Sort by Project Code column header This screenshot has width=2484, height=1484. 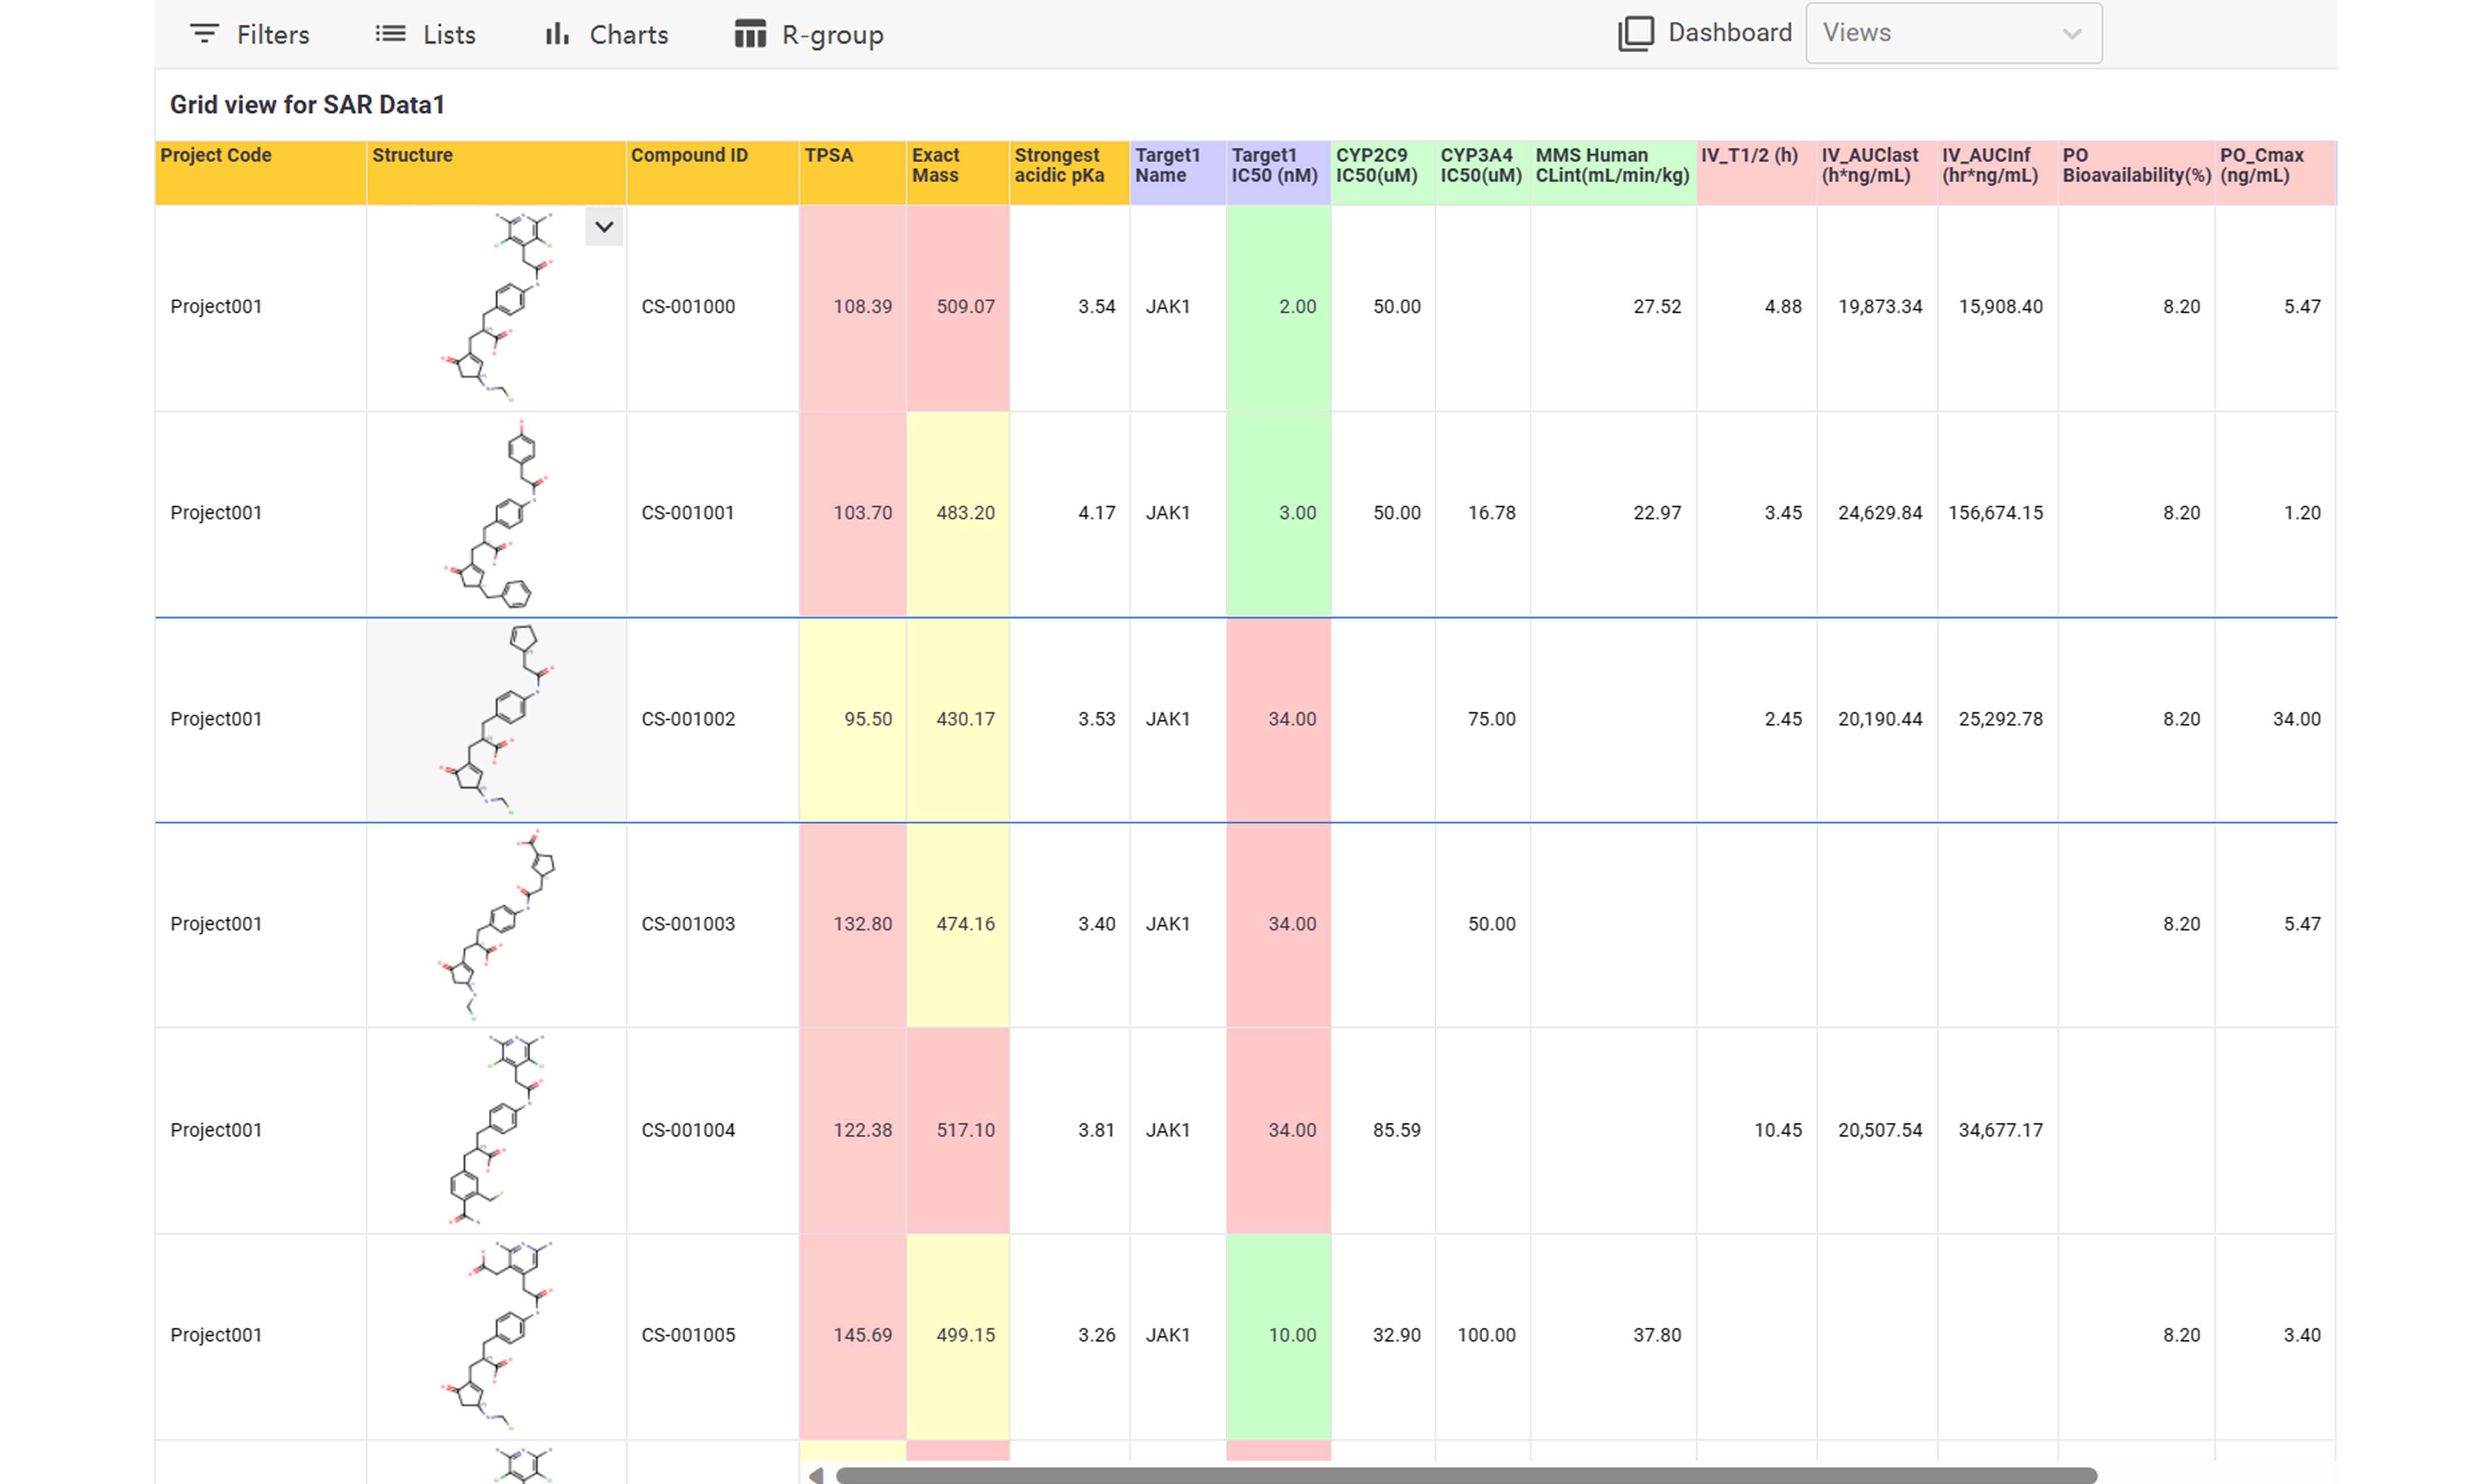click(260, 173)
